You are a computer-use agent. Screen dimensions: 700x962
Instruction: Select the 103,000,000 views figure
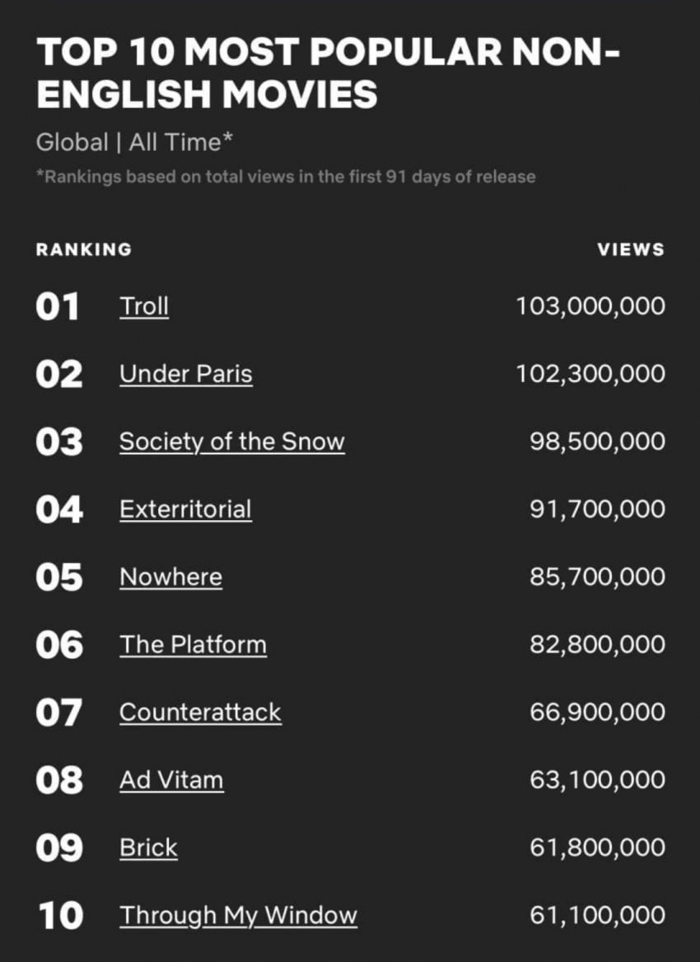pyautogui.click(x=590, y=306)
